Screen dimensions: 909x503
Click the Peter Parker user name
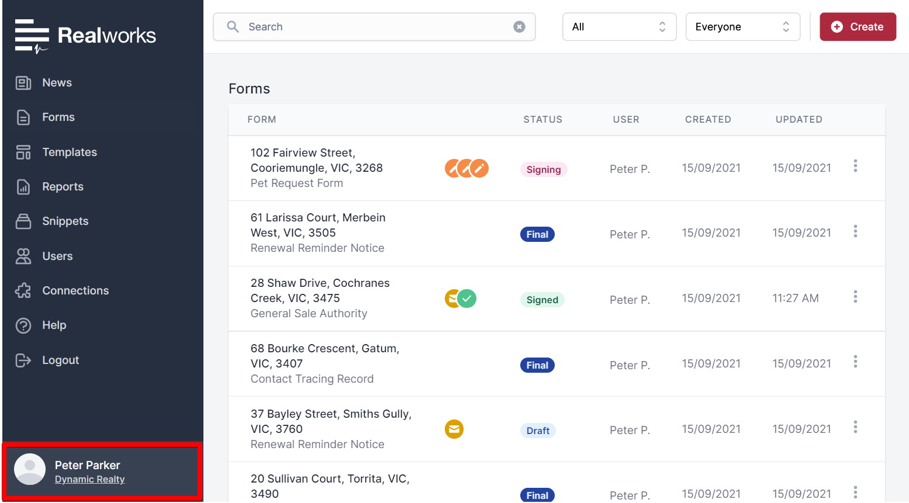pos(88,466)
